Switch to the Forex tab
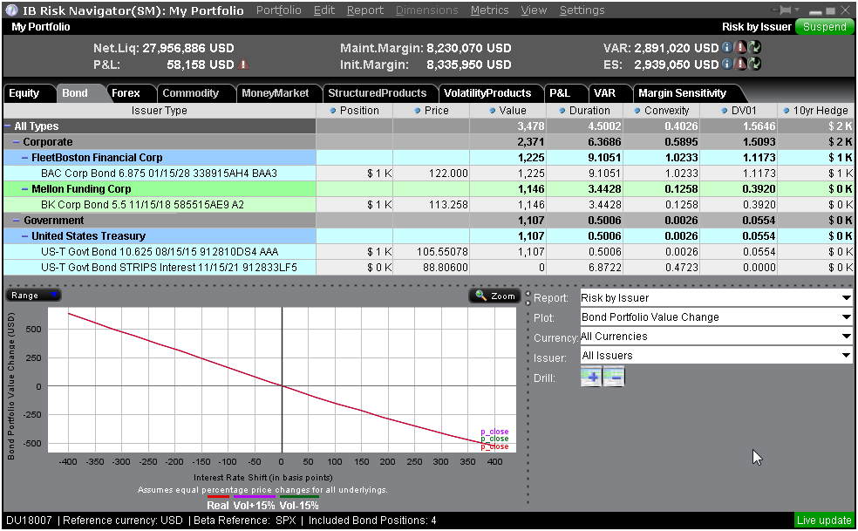This screenshot has height=531, width=858. coord(126,93)
